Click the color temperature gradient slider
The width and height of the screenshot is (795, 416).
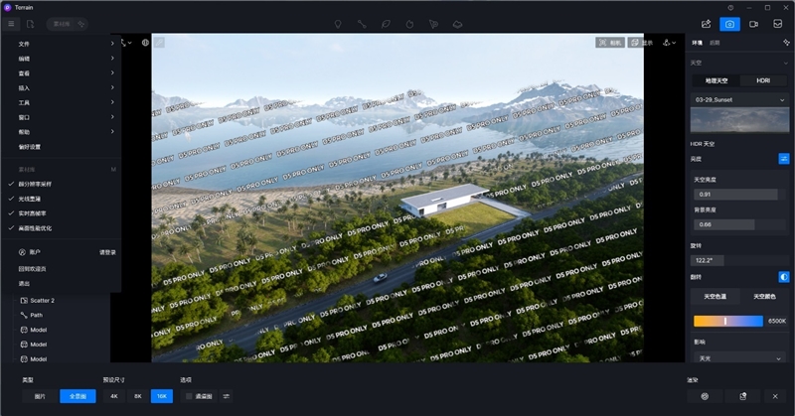click(726, 321)
